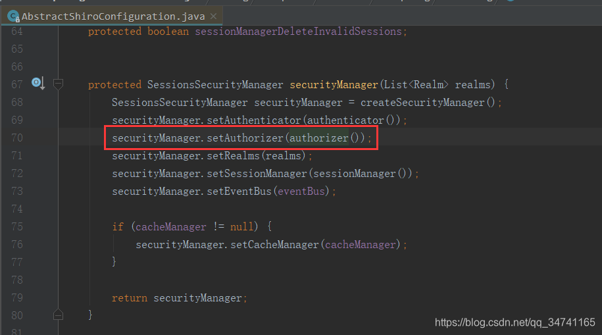Click the return keyword on line 79
Screen dimensions: 602x335
130,297
